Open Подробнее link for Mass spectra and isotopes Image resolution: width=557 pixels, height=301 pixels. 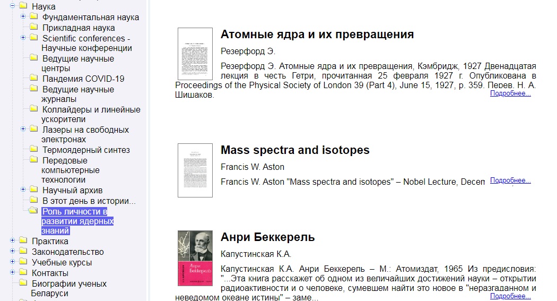coord(510,180)
